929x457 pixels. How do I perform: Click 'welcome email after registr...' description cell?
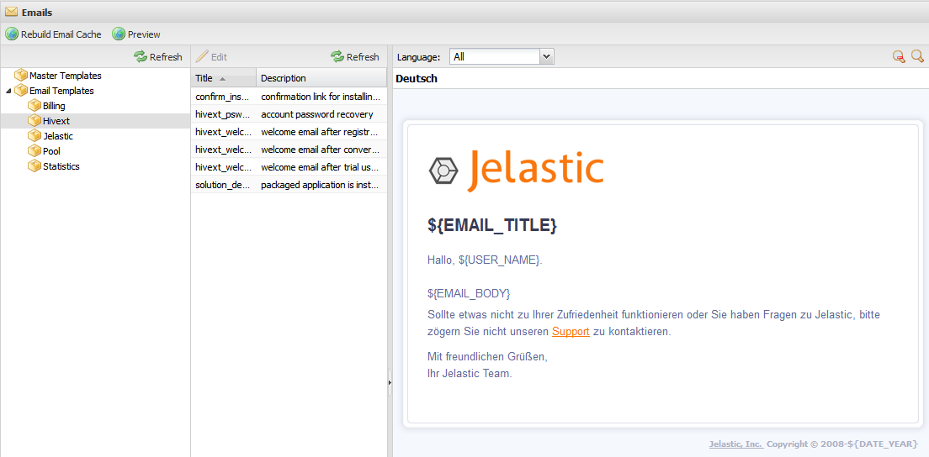320,132
